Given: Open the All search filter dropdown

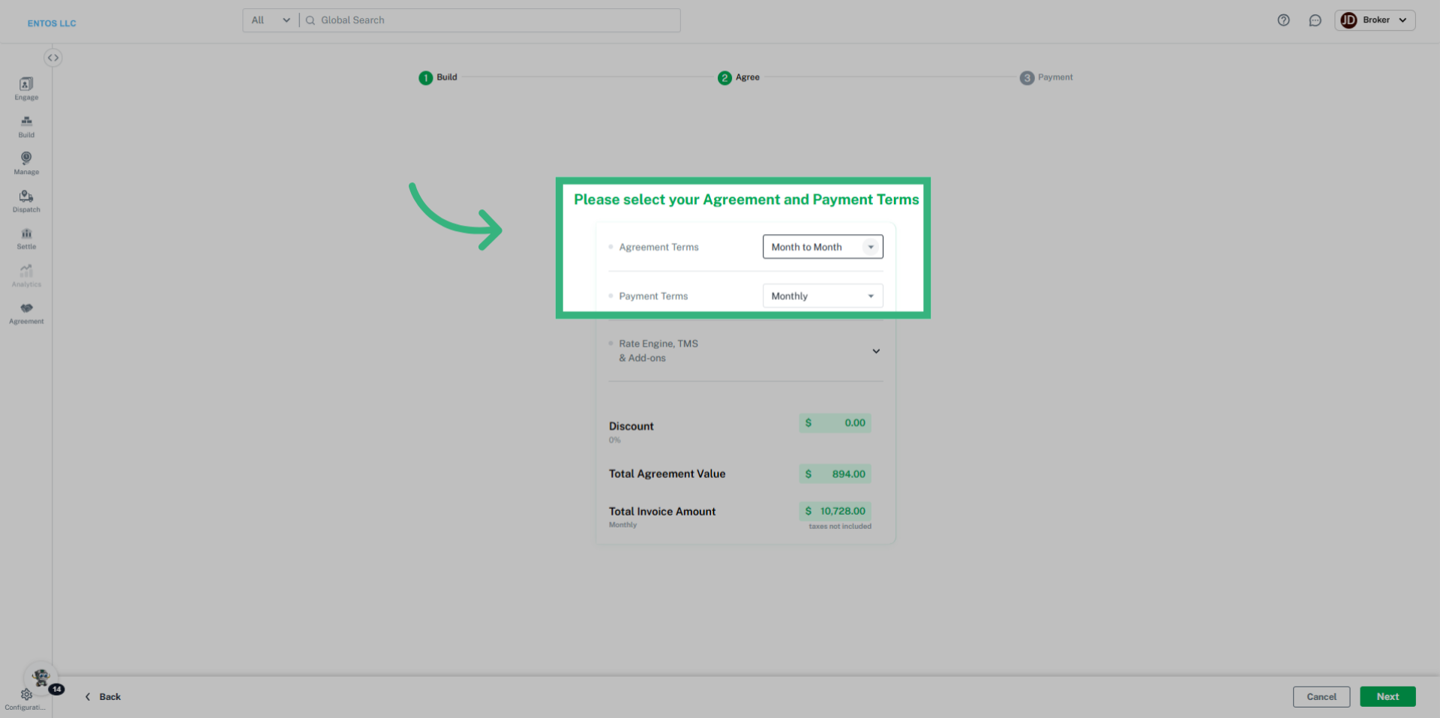Looking at the screenshot, I should (x=270, y=20).
